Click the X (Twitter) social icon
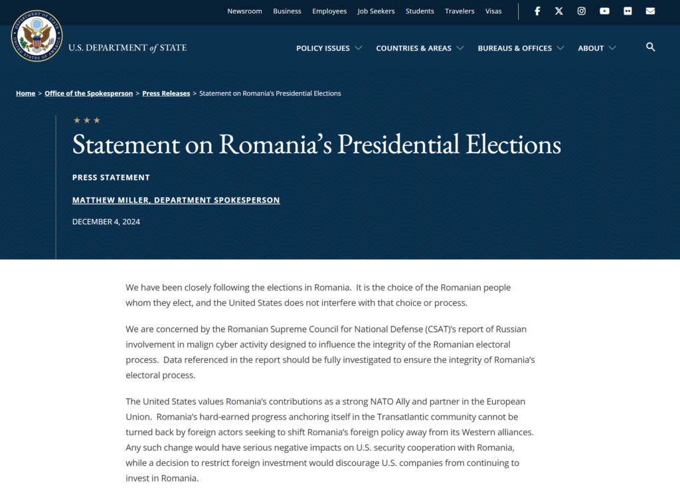This screenshot has width=680, height=489. (559, 11)
